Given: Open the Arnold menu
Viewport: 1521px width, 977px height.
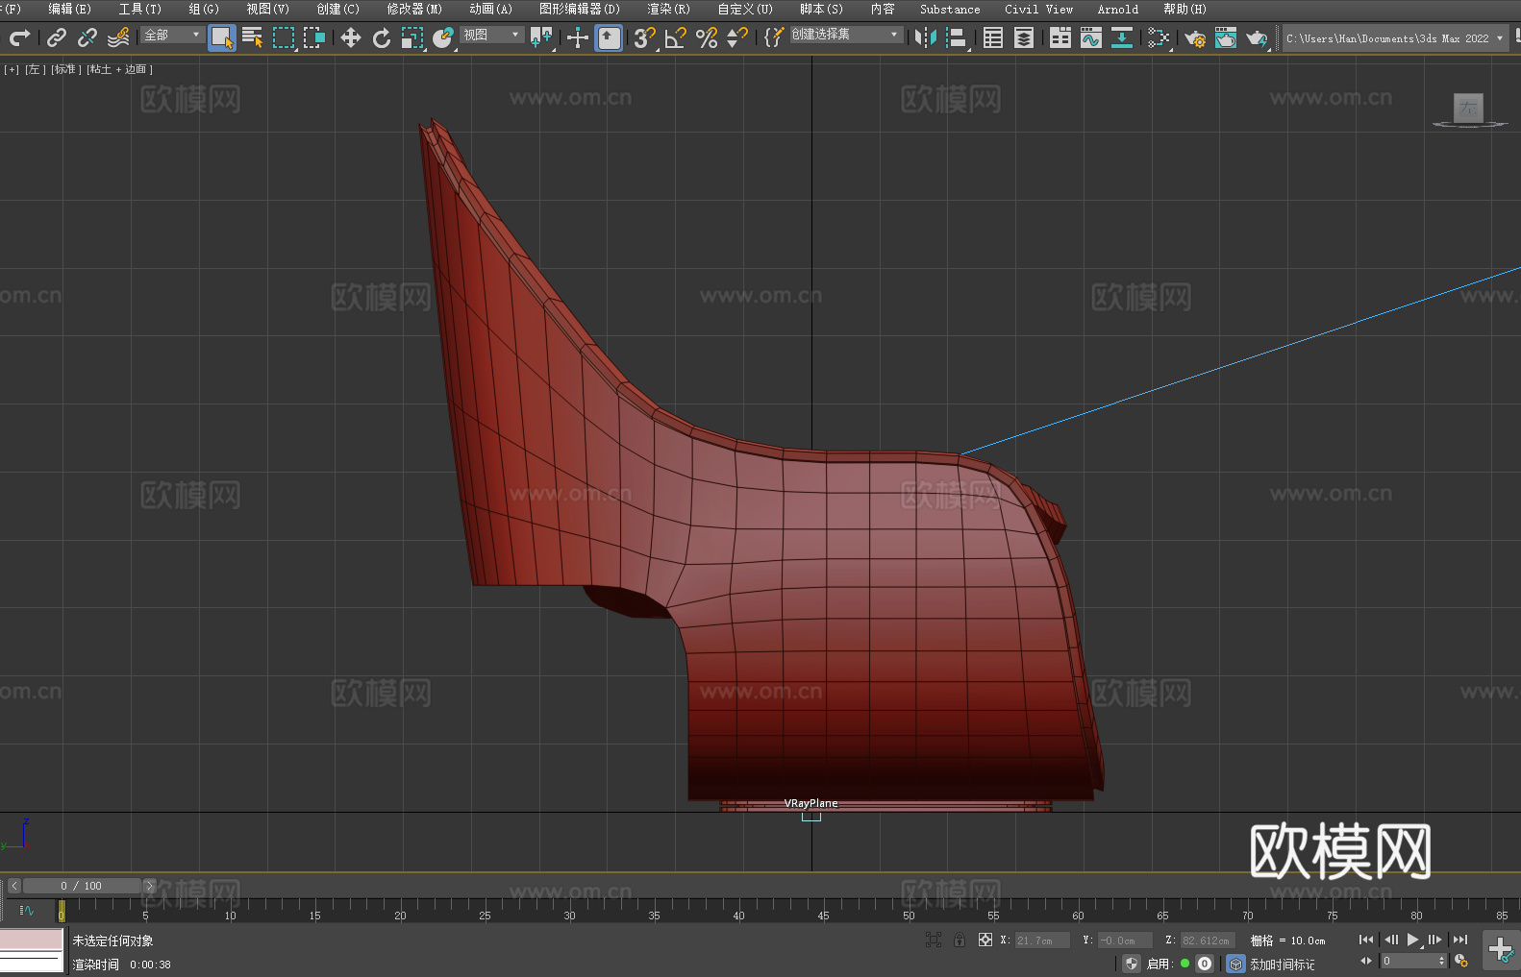Looking at the screenshot, I should (x=1117, y=9).
